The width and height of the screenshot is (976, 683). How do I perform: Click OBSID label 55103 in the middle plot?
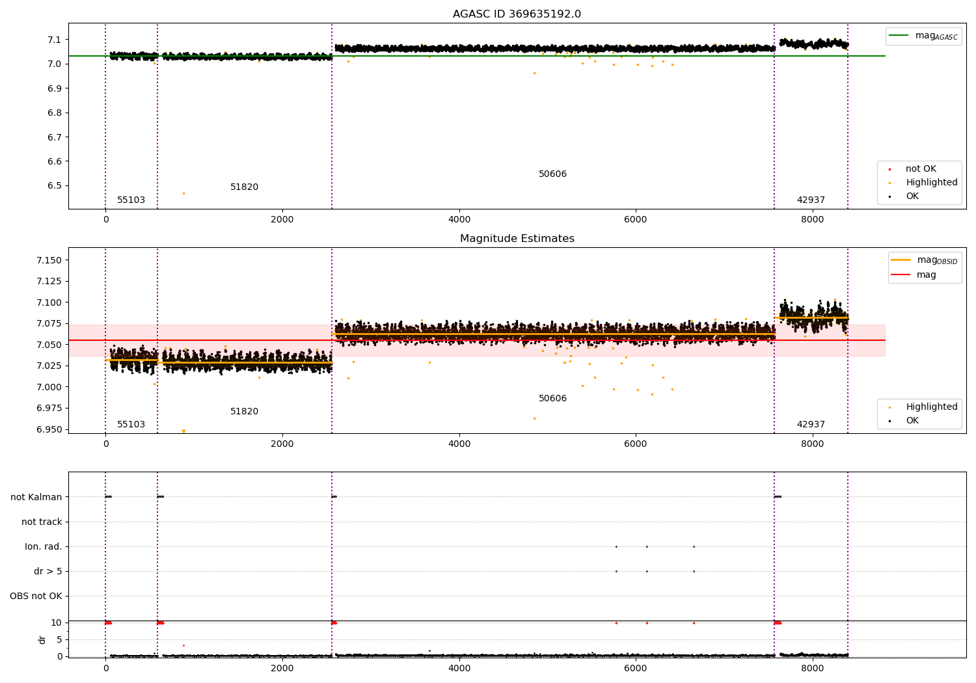tap(131, 425)
